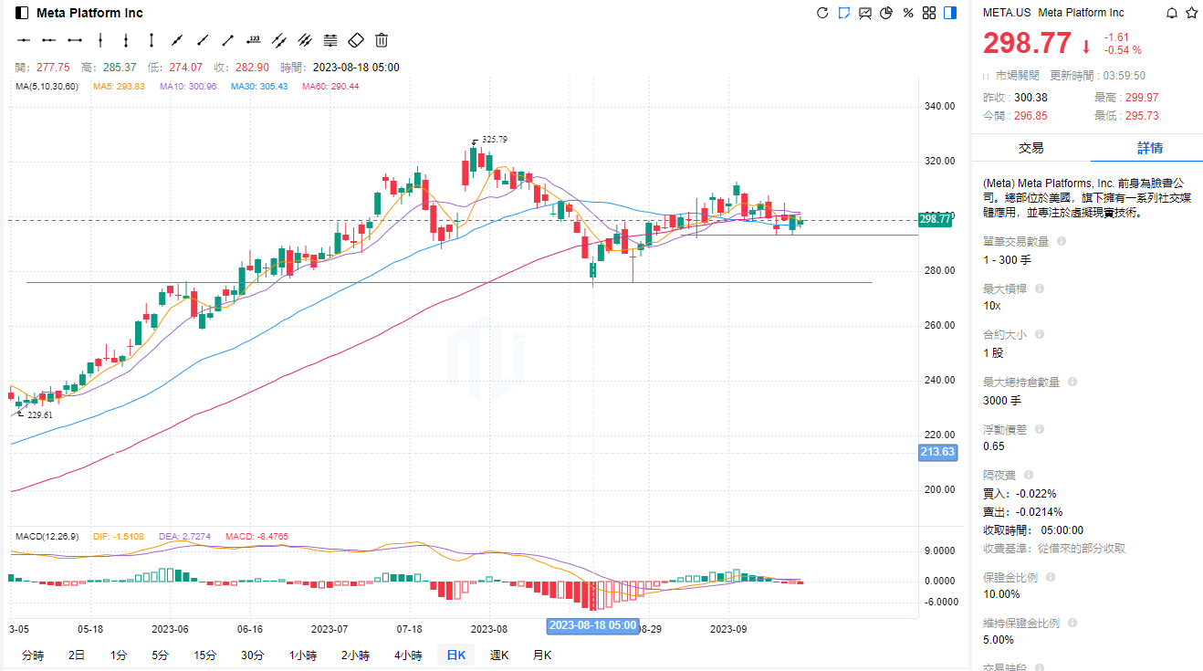Click the MA(5,10,30,60) indicator label

(x=47, y=86)
